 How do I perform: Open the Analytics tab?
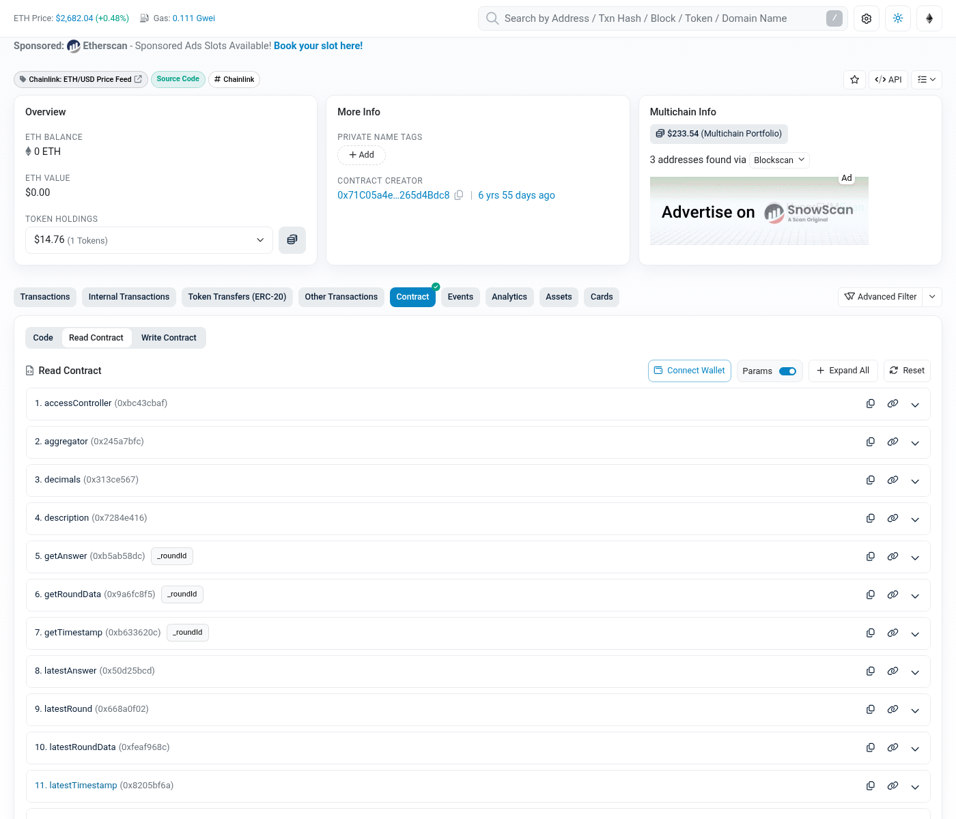coord(509,297)
